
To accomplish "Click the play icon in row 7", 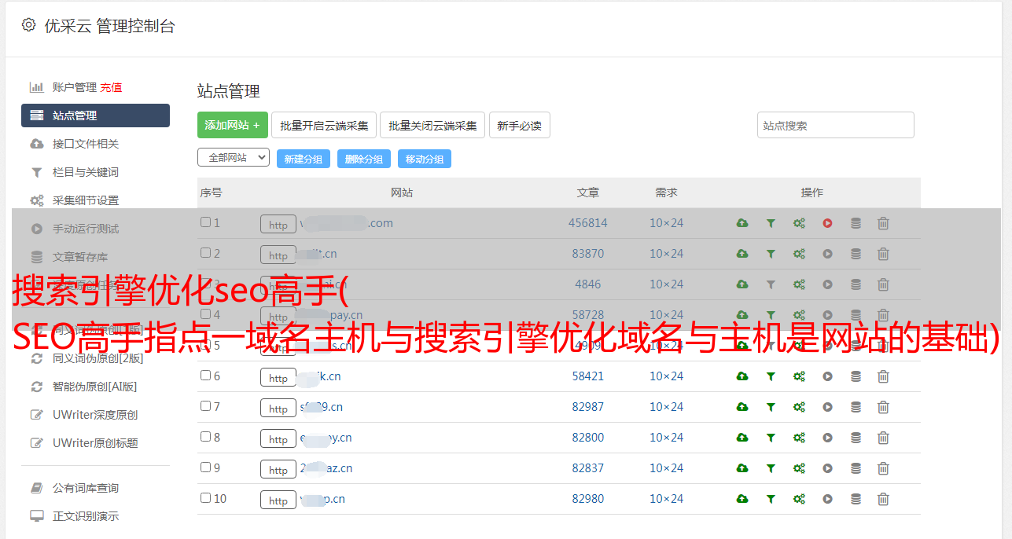I will point(827,407).
